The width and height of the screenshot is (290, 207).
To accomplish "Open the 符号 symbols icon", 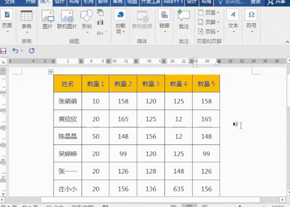I will click(x=251, y=14).
